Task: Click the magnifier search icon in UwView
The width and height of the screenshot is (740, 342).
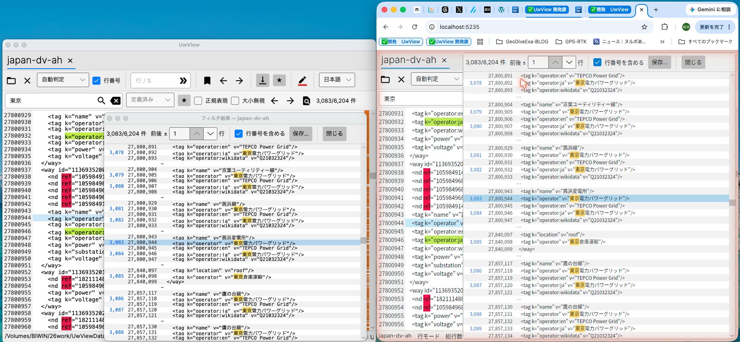Action: click(101, 100)
